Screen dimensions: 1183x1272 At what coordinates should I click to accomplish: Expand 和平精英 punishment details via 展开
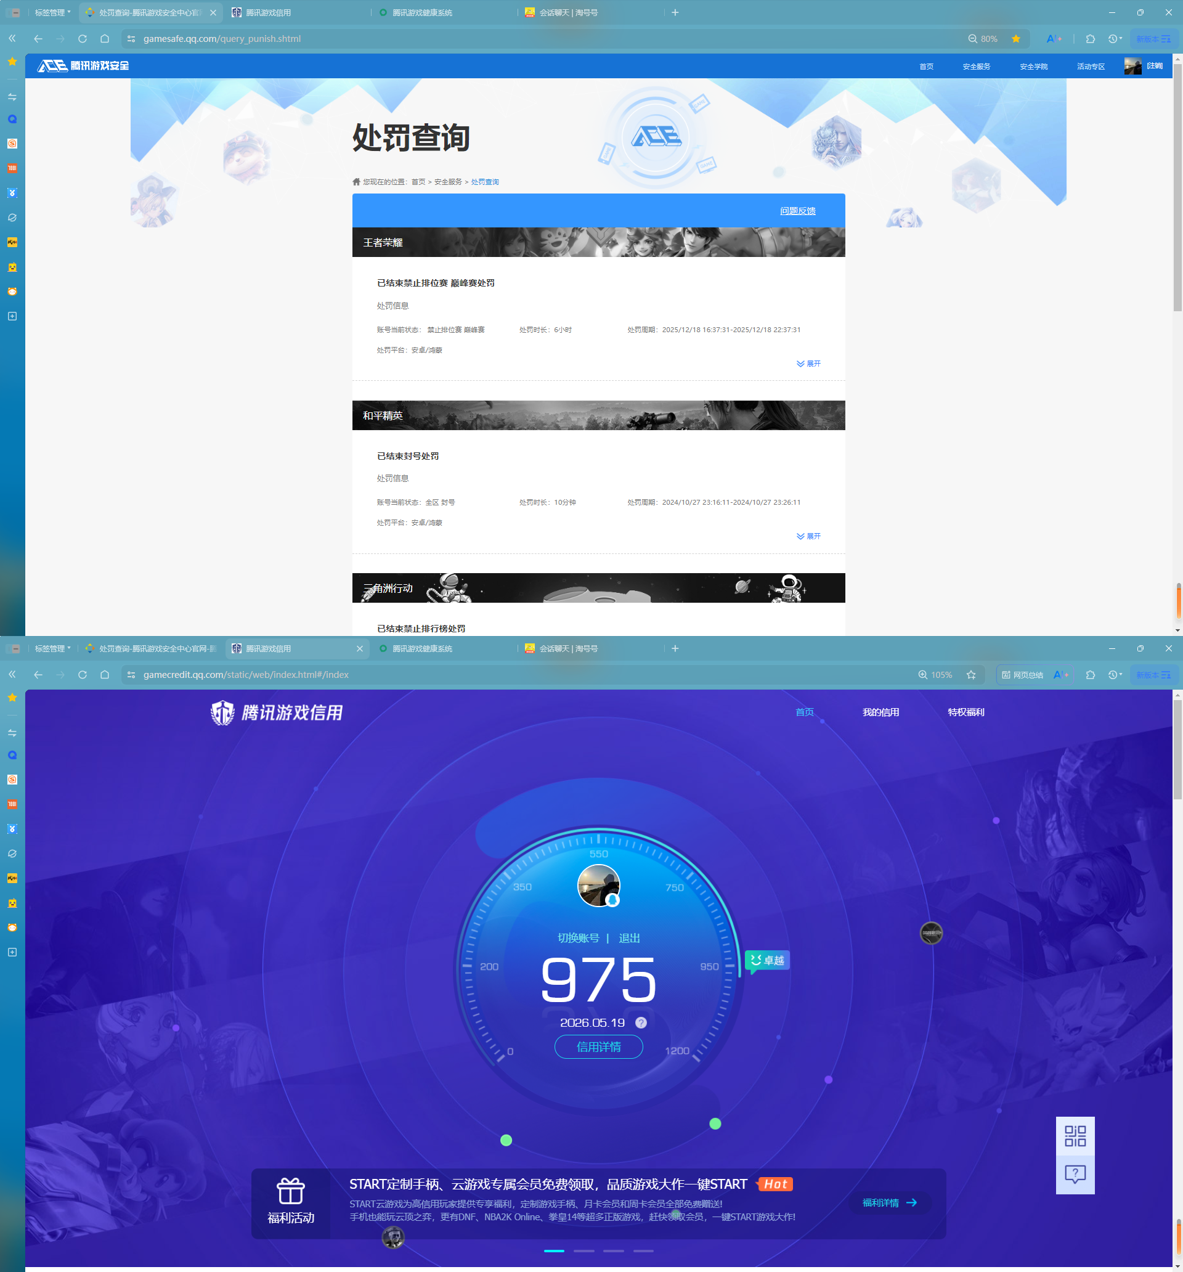[808, 536]
